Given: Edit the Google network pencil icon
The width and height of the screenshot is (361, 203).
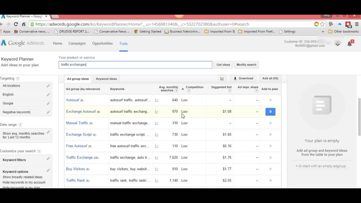Looking at the screenshot, I should (x=48, y=103).
